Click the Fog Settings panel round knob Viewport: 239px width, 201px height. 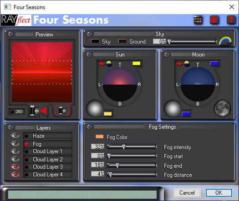(x=89, y=127)
